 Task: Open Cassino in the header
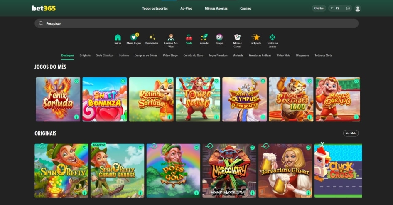[246, 9]
